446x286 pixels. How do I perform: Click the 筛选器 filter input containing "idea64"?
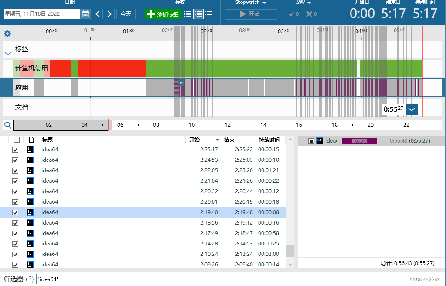239,279
